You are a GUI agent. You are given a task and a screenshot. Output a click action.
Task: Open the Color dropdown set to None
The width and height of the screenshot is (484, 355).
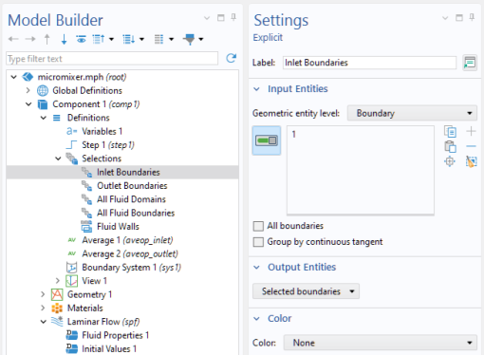pyautogui.click(x=381, y=343)
